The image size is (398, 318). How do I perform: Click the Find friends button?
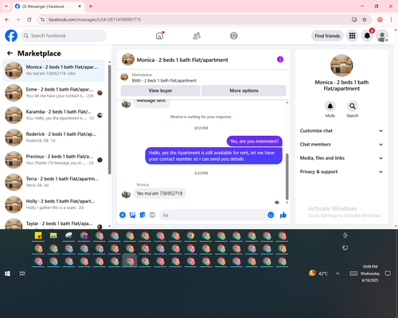(327, 36)
